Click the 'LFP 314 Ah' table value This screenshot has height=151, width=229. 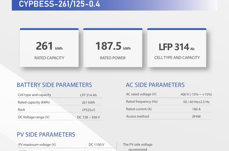click(88, 95)
